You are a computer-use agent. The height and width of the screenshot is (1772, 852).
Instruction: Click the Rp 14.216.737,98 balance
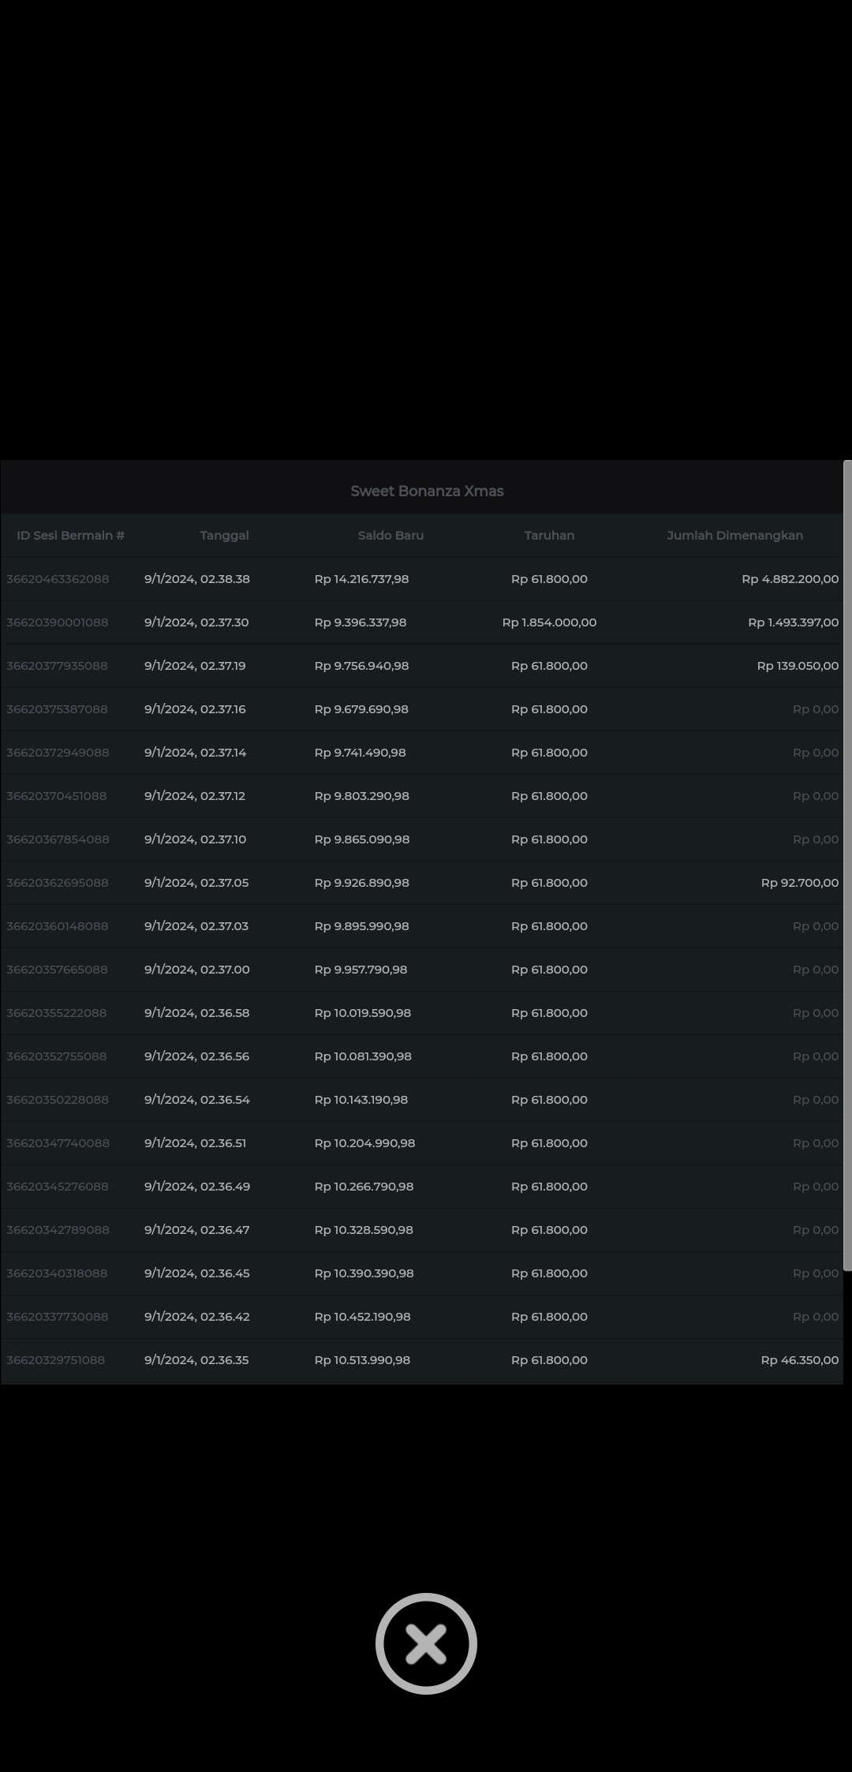click(361, 579)
